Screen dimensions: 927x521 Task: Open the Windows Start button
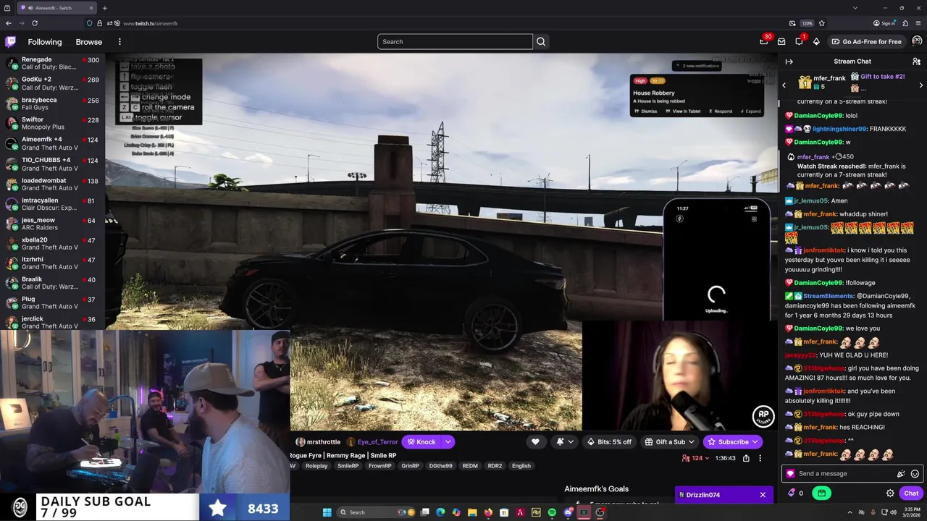click(327, 512)
